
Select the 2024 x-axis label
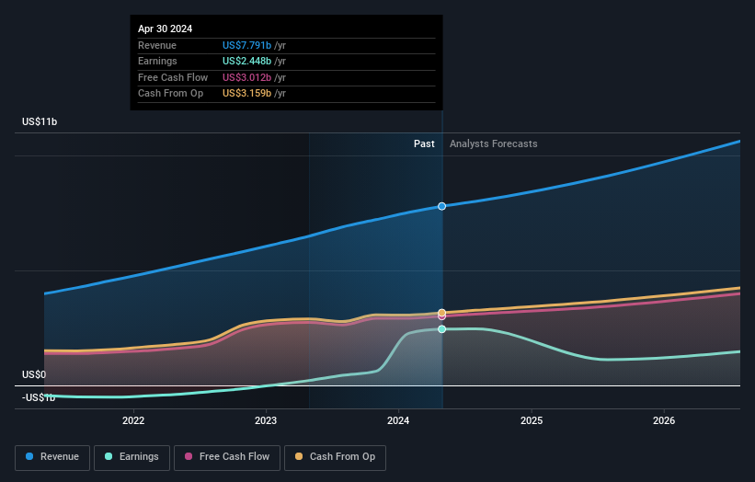[x=398, y=420]
